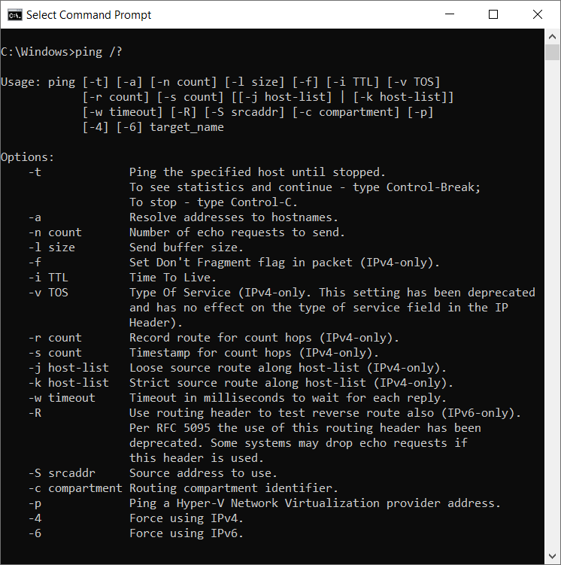Image resolution: width=561 pixels, height=565 pixels.
Task: Click the '-s count' option
Action: coord(55,353)
